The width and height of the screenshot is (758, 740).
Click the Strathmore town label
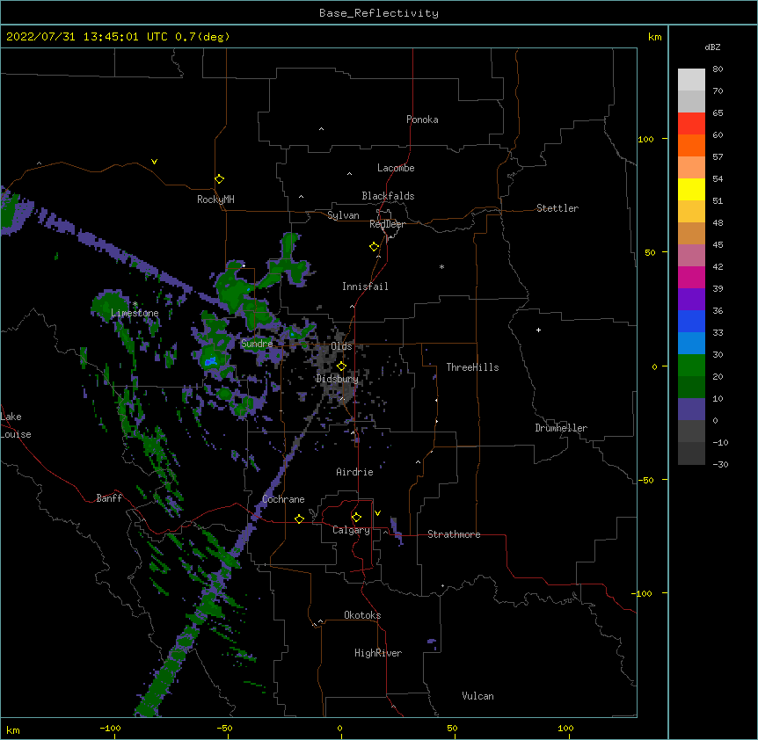click(x=454, y=534)
